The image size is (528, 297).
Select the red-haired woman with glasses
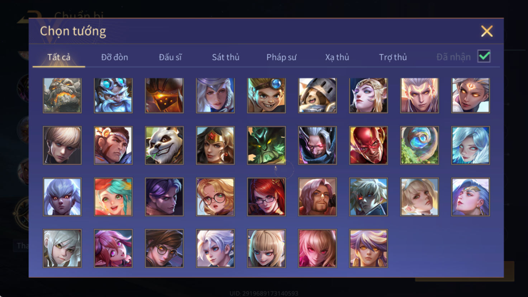click(266, 197)
